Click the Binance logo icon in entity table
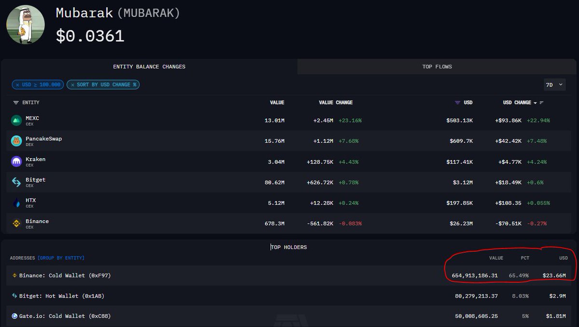The image size is (579, 327). [x=16, y=223]
